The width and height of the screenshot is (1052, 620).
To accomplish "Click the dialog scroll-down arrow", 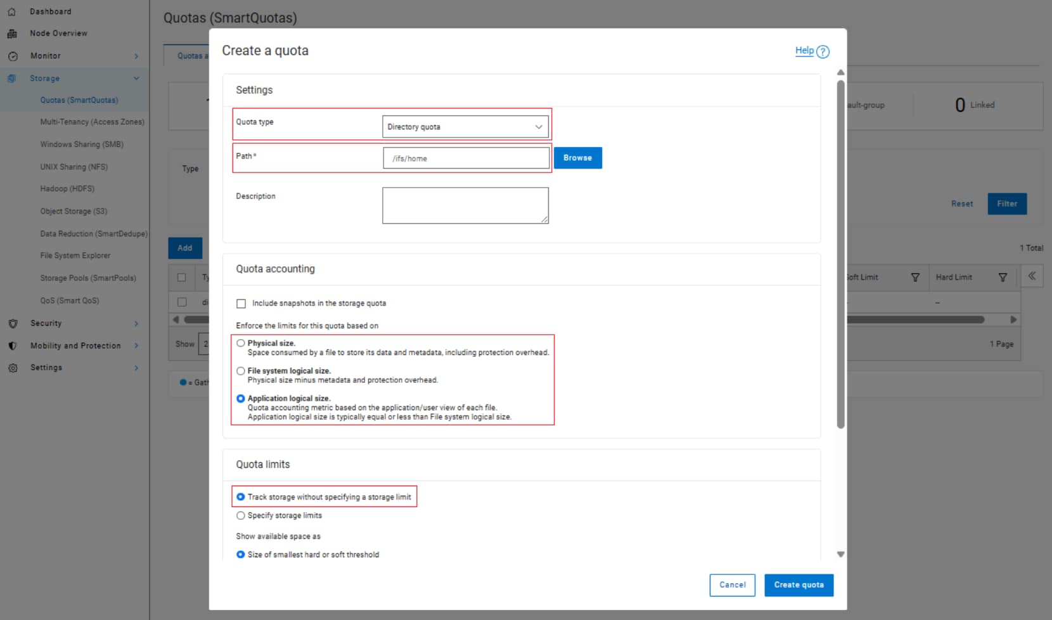I will tap(840, 554).
